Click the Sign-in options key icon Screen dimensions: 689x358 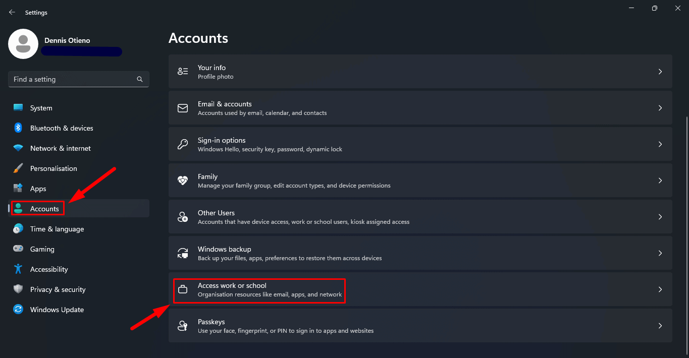click(183, 144)
